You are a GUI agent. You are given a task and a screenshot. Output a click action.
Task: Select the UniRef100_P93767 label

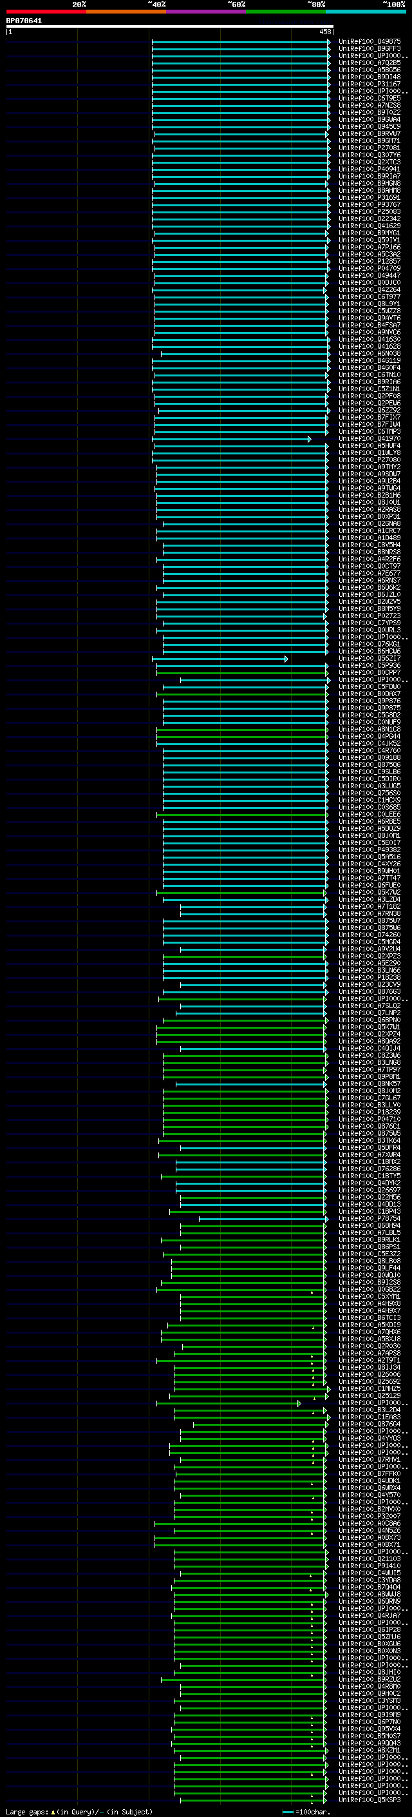(370, 204)
